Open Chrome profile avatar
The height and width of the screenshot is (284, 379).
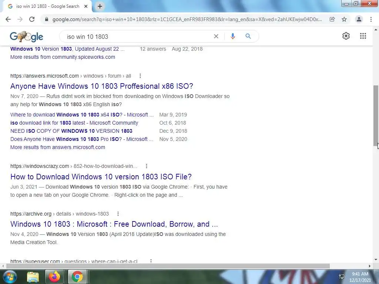click(359, 19)
